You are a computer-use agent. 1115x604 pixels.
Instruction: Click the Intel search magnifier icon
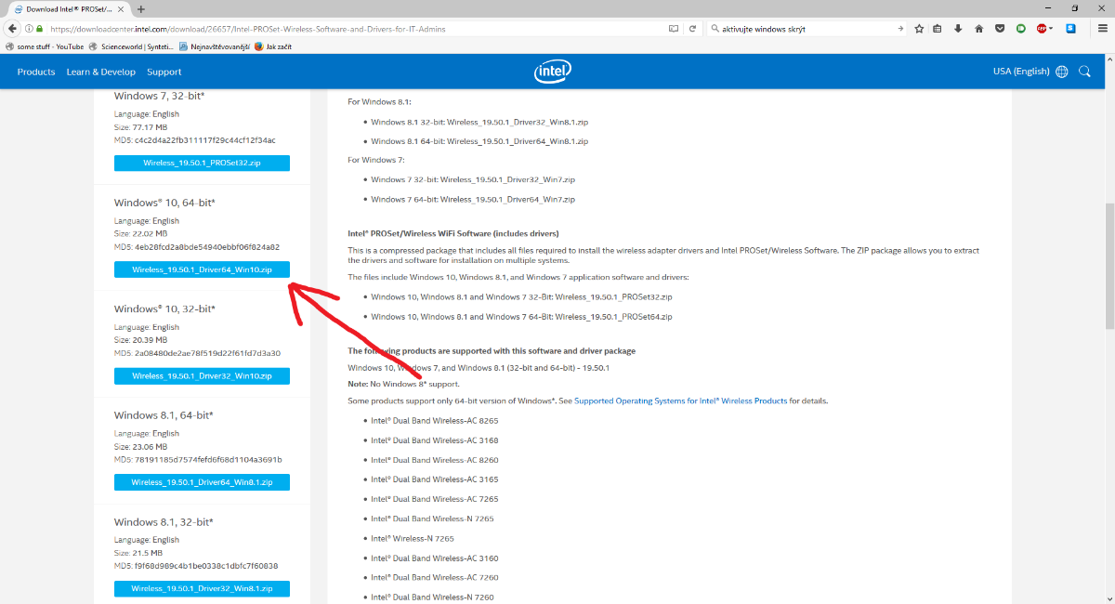[1084, 72]
